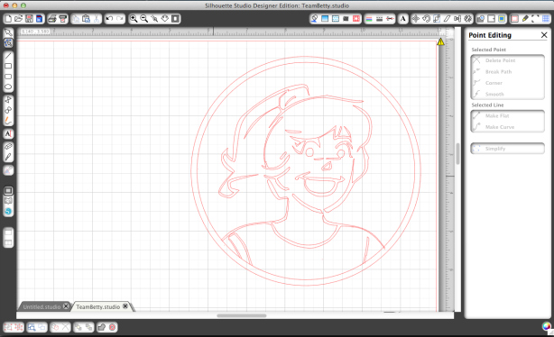554x337 pixels.
Task: Close the TeamBetty.studio tab
Action: (x=125, y=306)
